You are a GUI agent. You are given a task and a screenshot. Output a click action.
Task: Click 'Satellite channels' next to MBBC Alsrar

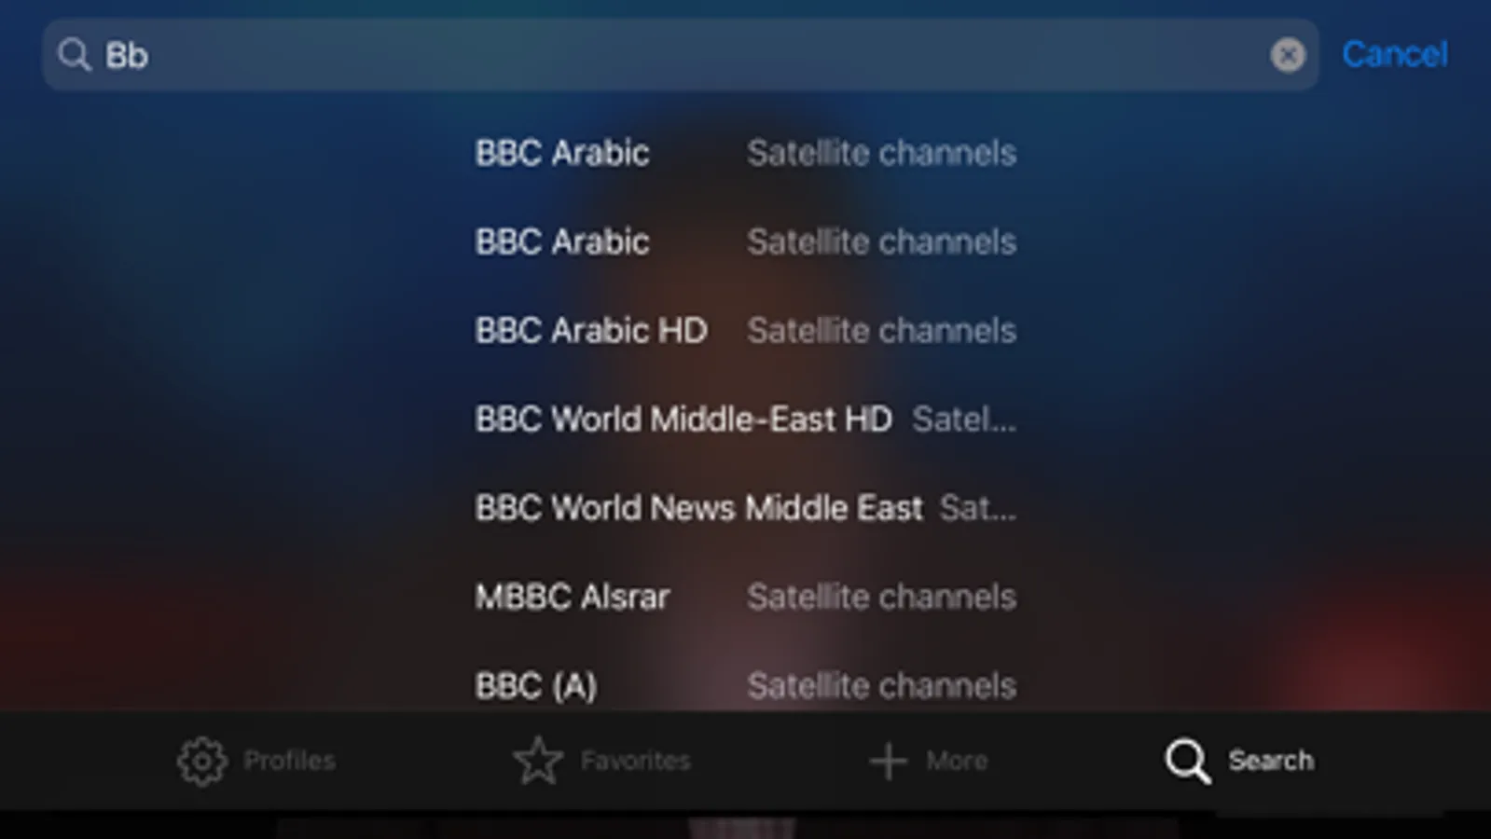[x=881, y=597]
